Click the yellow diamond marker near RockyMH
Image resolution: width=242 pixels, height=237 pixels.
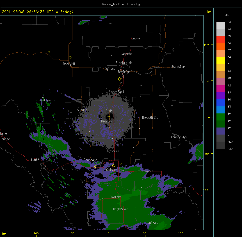[70, 57]
